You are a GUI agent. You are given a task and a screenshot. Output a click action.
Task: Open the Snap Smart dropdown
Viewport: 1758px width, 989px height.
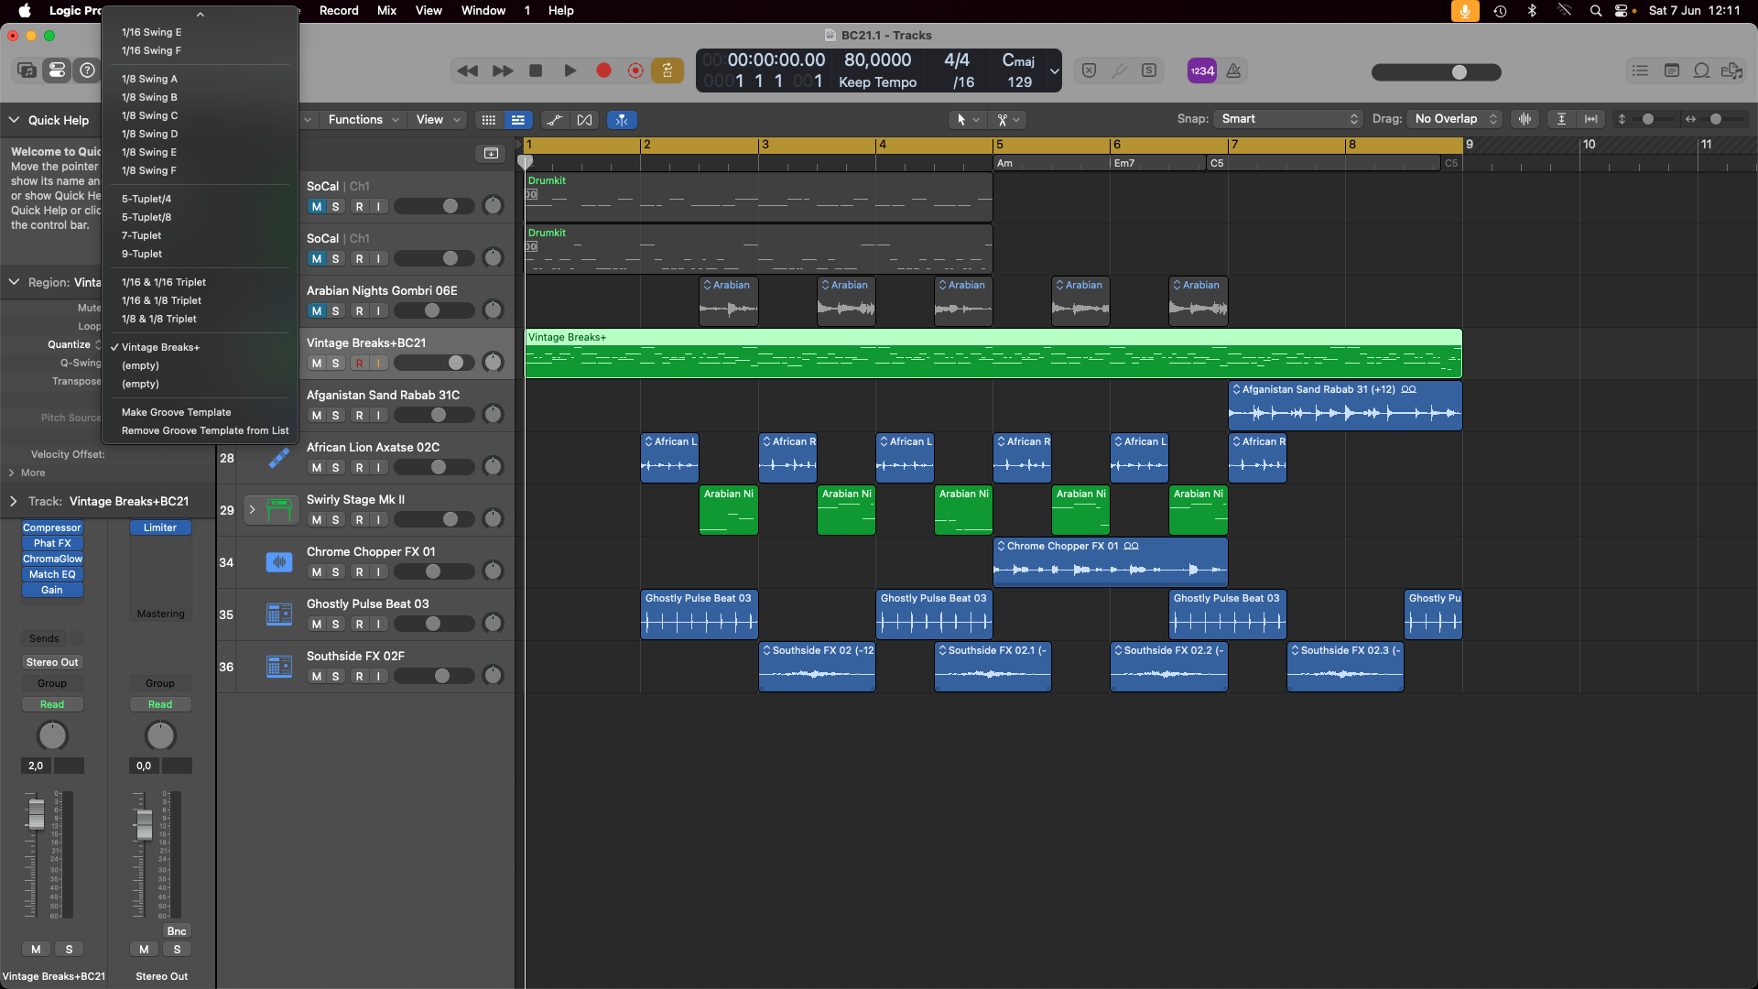[1288, 119]
